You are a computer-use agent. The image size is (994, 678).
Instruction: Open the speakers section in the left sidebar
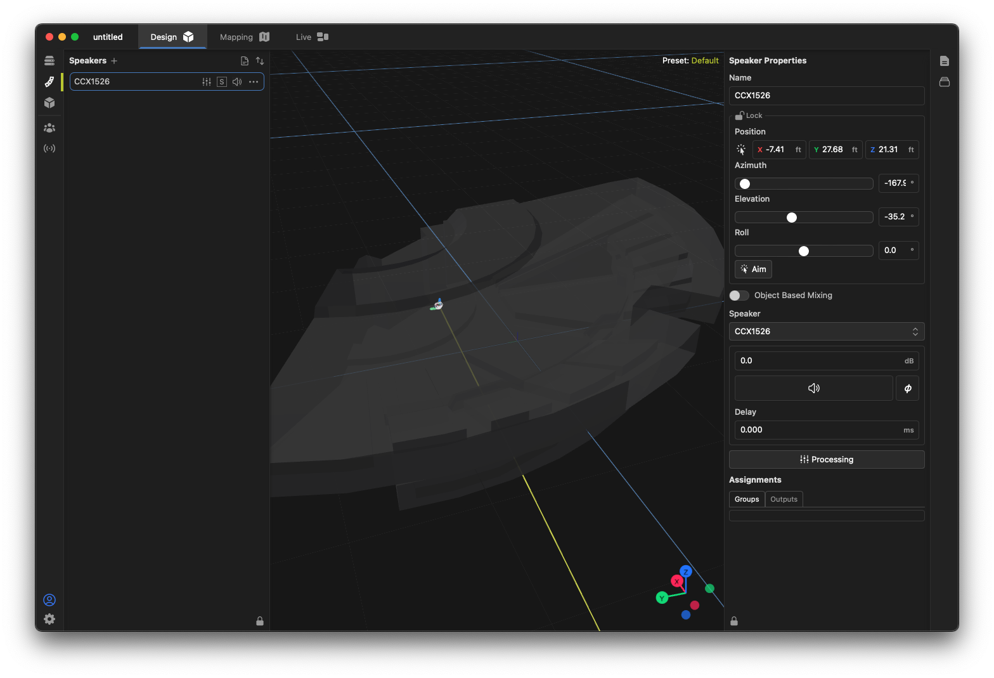(49, 82)
